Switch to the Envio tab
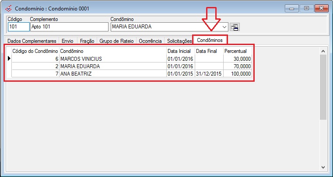Viewport: 333px width, 177px height. pyautogui.click(x=67, y=41)
